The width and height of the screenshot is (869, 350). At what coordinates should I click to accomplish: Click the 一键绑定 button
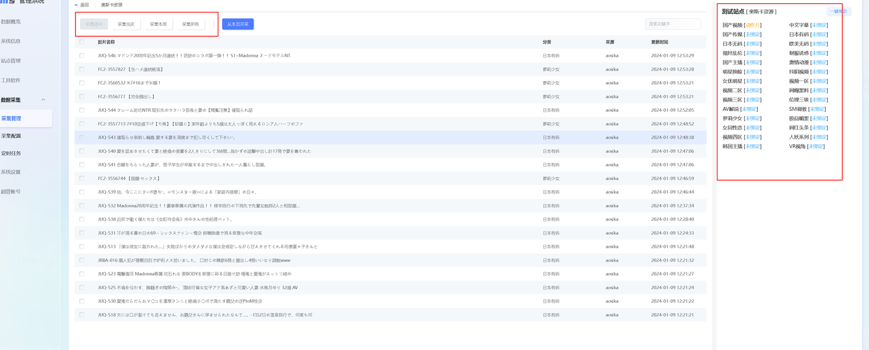[x=839, y=11]
